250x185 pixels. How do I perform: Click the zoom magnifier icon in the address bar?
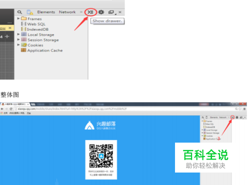coord(236,109)
